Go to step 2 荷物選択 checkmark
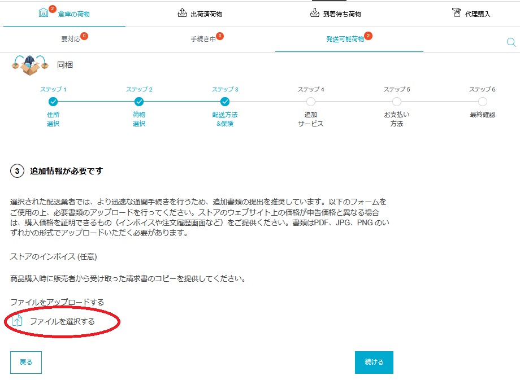This screenshot has width=520, height=380. (139, 102)
